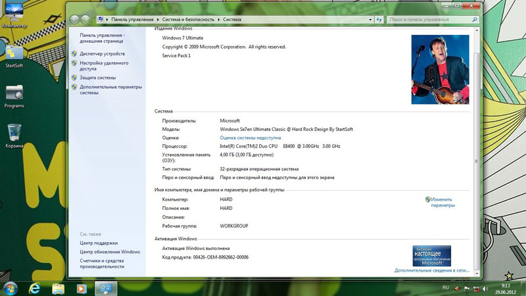This screenshot has height=296, width=526.
Task: Open the RU language indicator menu
Action: pos(445,288)
